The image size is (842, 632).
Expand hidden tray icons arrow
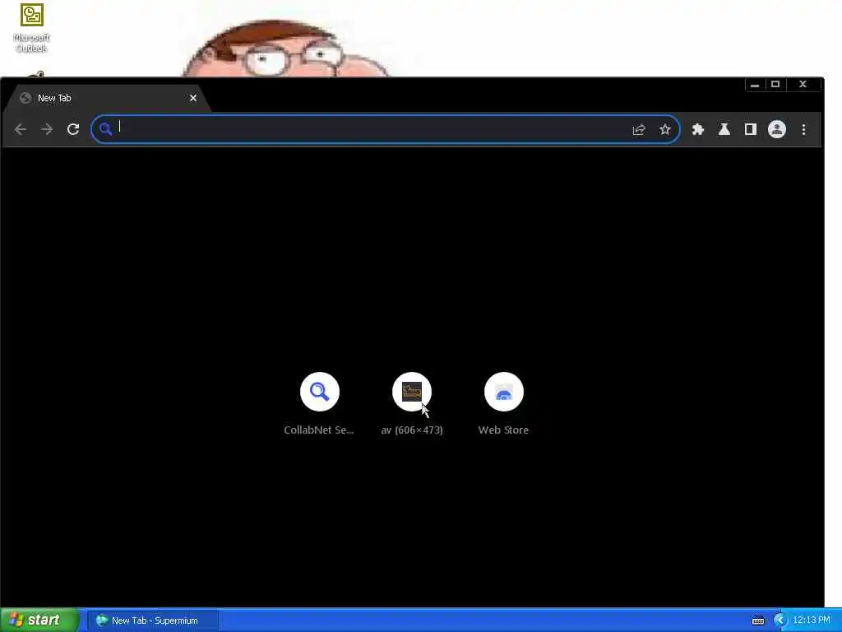pyautogui.click(x=780, y=620)
